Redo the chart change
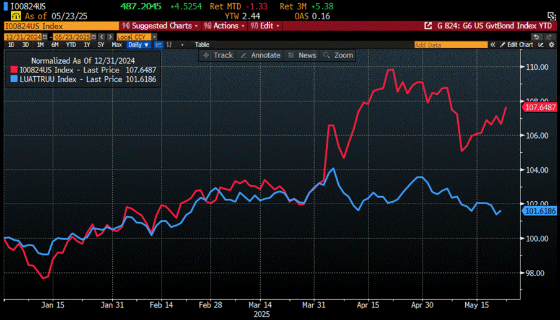The width and height of the screenshot is (560, 320). pyautogui.click(x=549, y=37)
